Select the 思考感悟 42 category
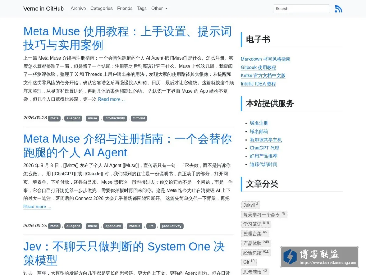Image resolution: width=366 pixels, height=275 pixels. 255,272
